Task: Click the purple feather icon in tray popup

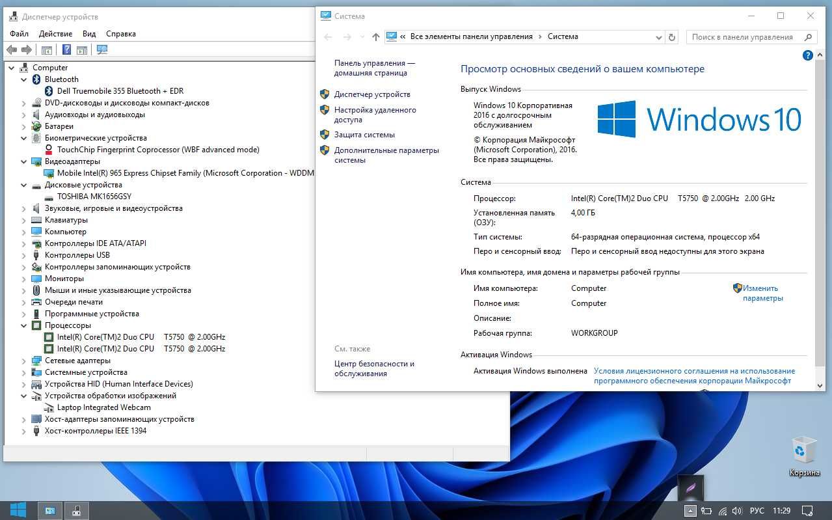Action: [690, 487]
